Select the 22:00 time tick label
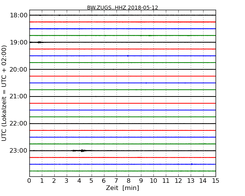 coord(18,124)
